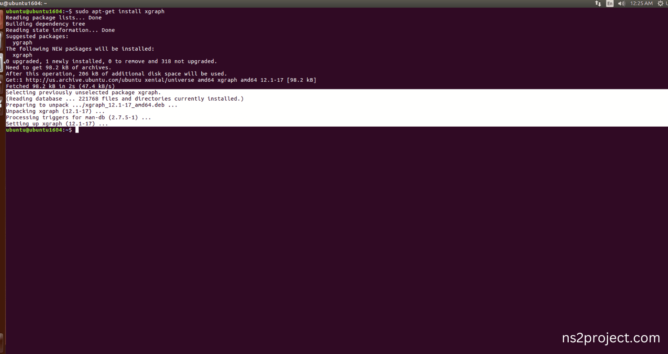The height and width of the screenshot is (354, 668).
Task: Open the sound volume indicator
Action: click(x=622, y=3)
